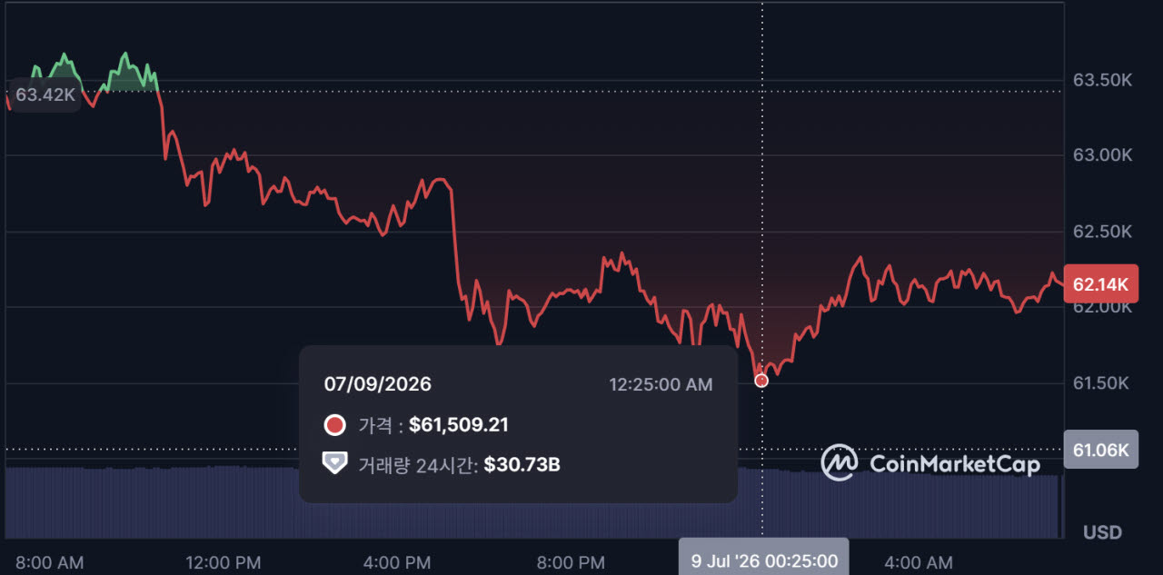Click the CoinMarketCap logo icon
The height and width of the screenshot is (575, 1163).
[x=840, y=462]
